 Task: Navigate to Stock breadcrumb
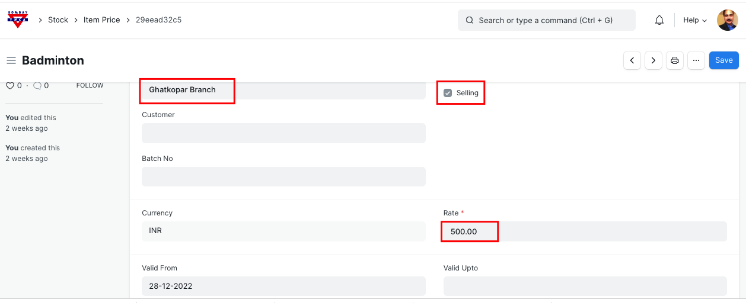(x=58, y=20)
